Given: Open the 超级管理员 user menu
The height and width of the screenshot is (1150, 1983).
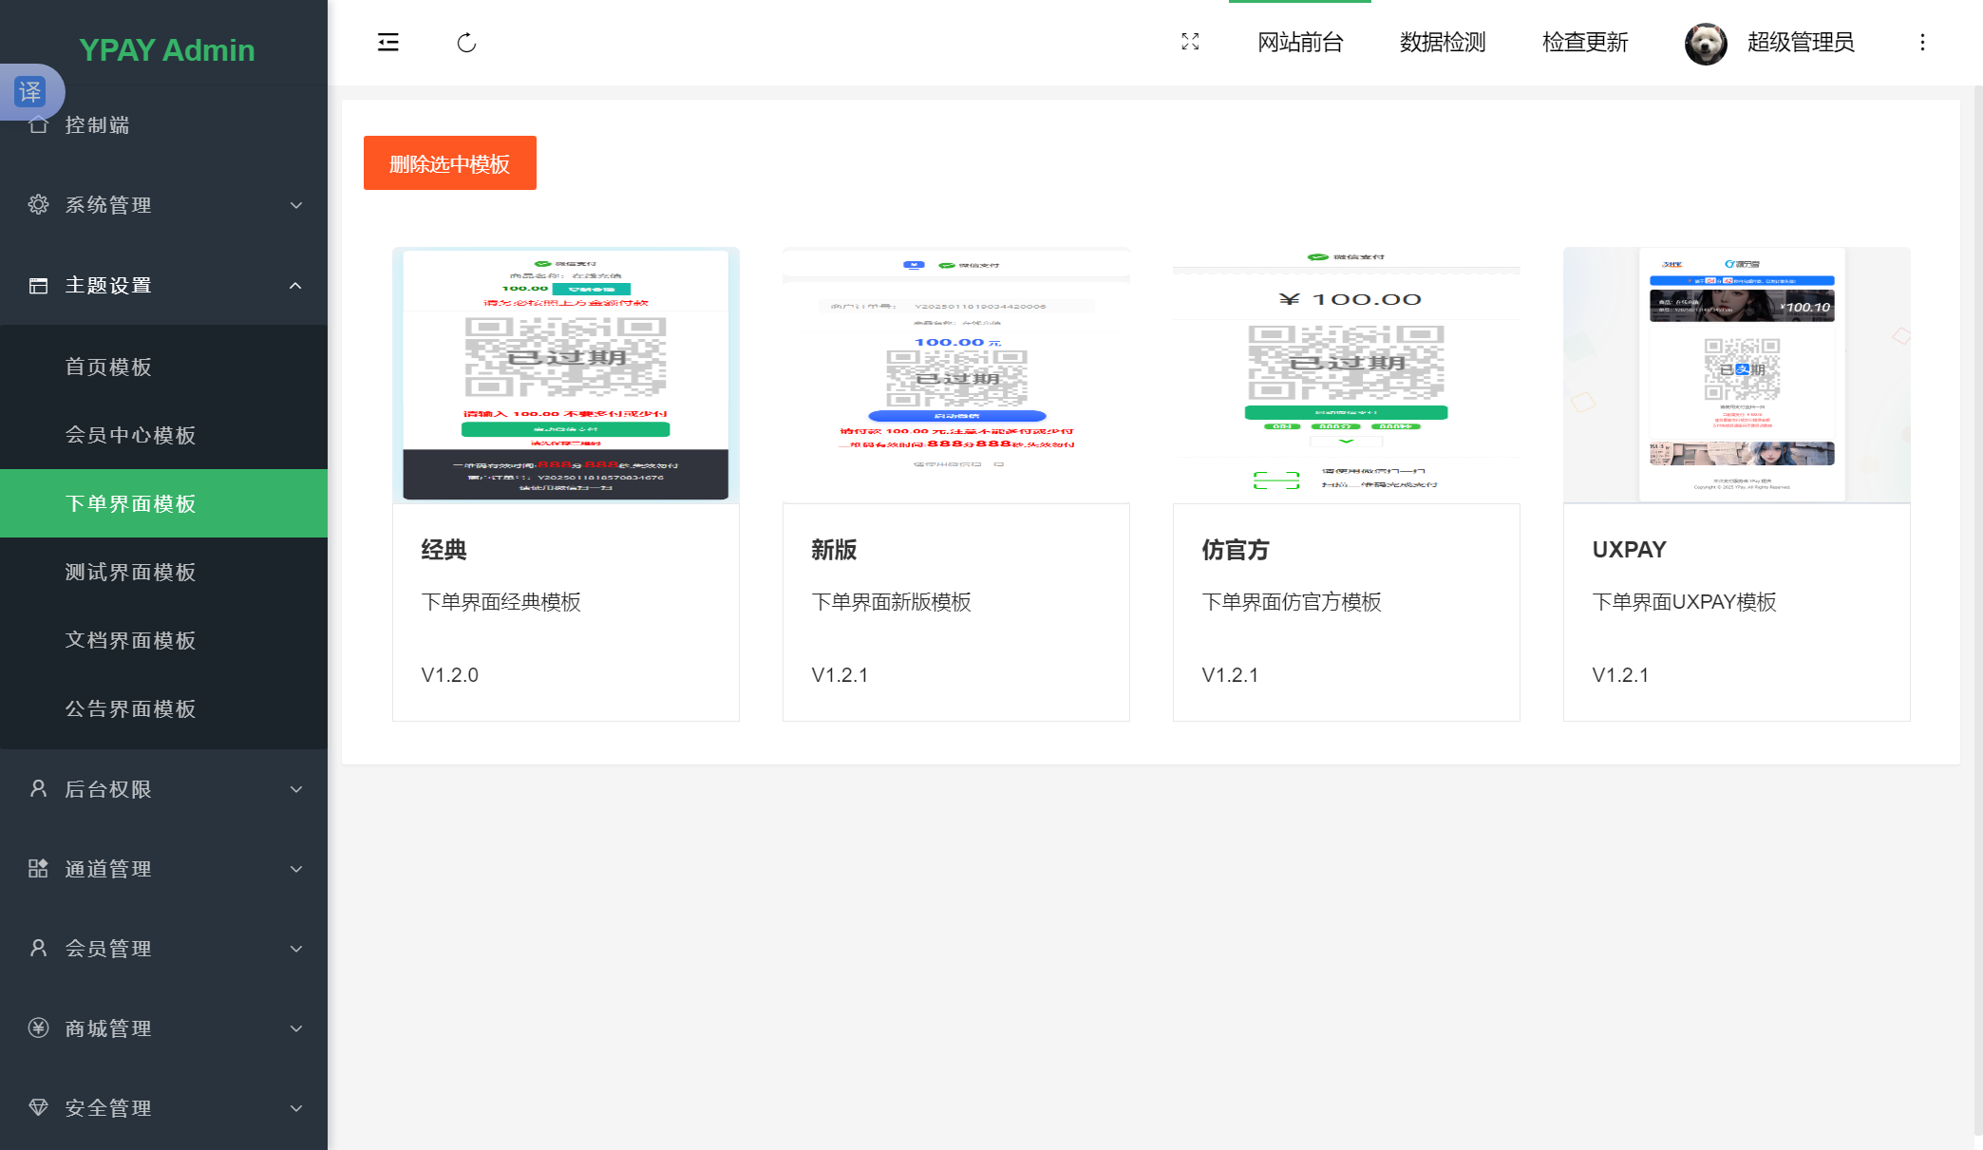Looking at the screenshot, I should pyautogui.click(x=1800, y=43).
